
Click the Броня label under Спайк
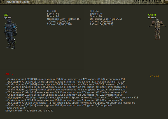click(x=152, y=17)
